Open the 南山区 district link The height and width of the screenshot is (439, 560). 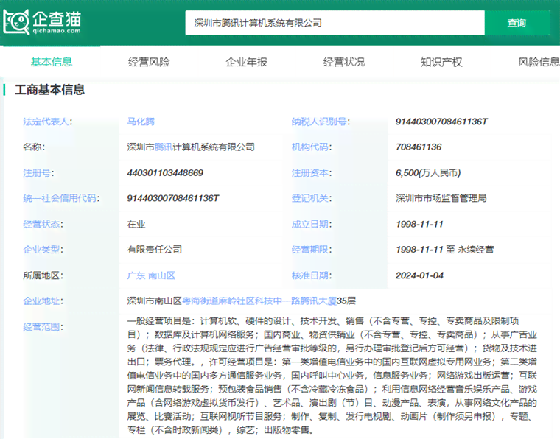(x=161, y=275)
